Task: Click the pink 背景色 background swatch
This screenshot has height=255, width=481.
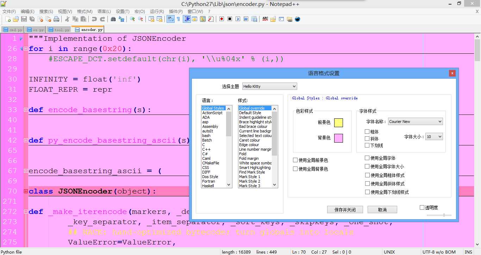Action: (338, 138)
